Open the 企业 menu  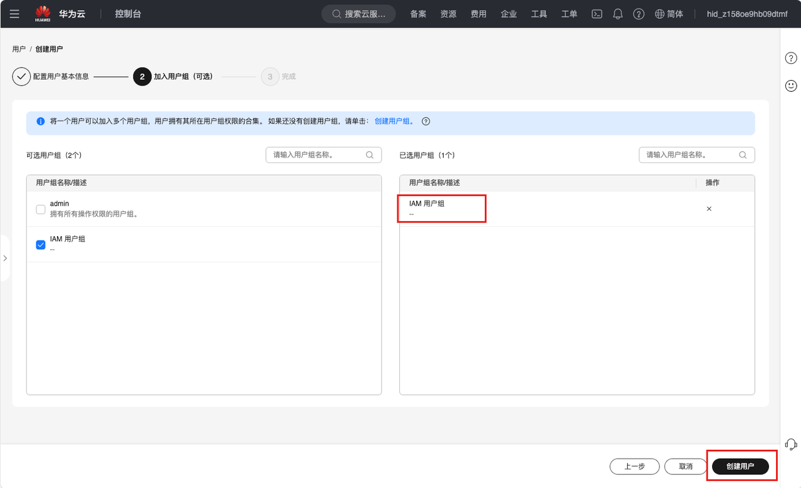[x=509, y=14]
